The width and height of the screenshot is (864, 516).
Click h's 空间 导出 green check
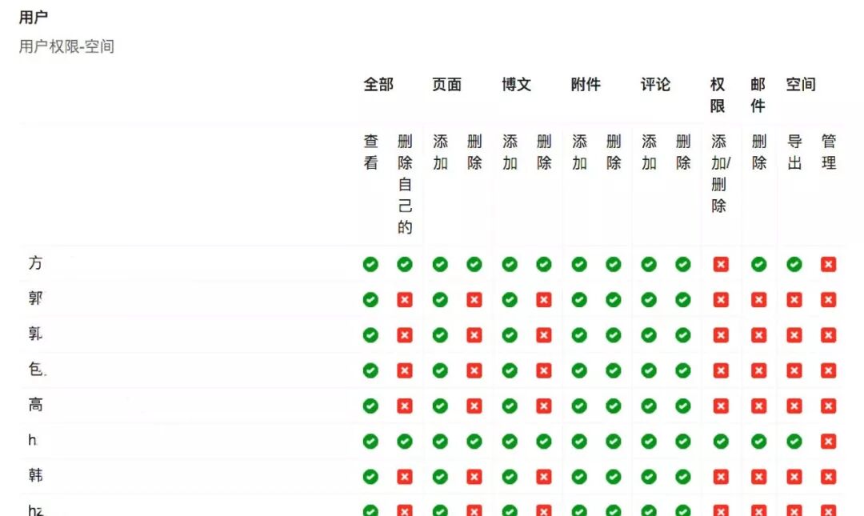(x=794, y=441)
